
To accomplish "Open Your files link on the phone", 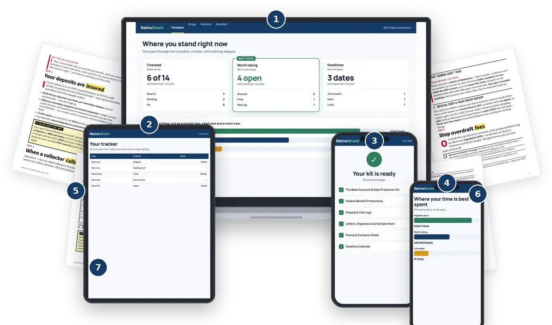I will pyautogui.click(x=407, y=141).
